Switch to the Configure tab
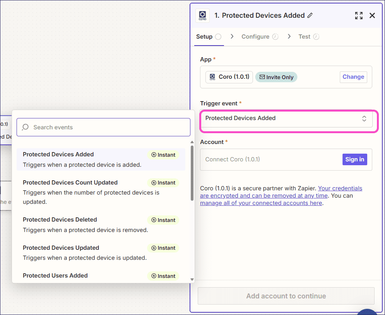Viewport: 385px width, 315px height. [x=255, y=37]
